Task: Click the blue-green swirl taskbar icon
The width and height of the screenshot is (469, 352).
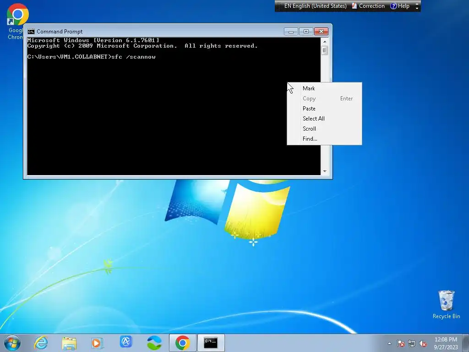Action: 154,343
